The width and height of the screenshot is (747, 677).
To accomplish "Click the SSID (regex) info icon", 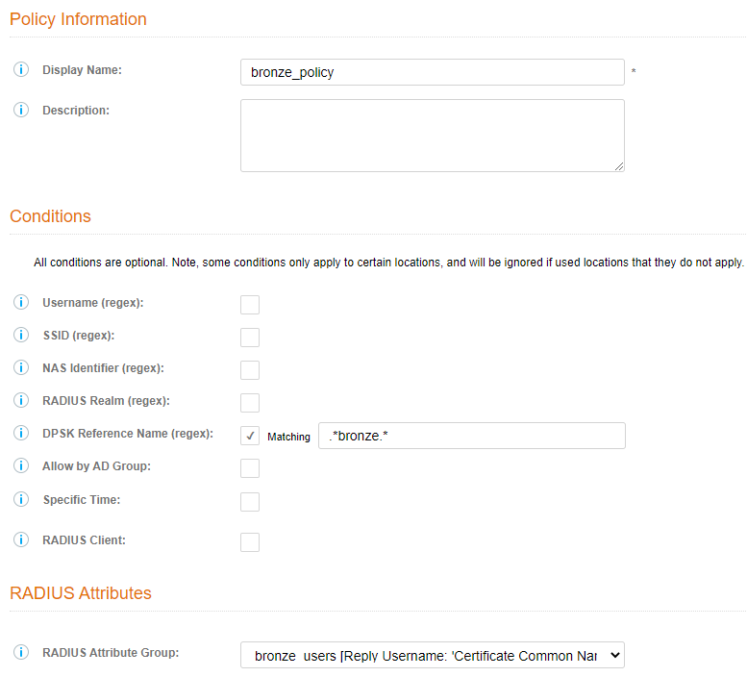I will point(21,336).
